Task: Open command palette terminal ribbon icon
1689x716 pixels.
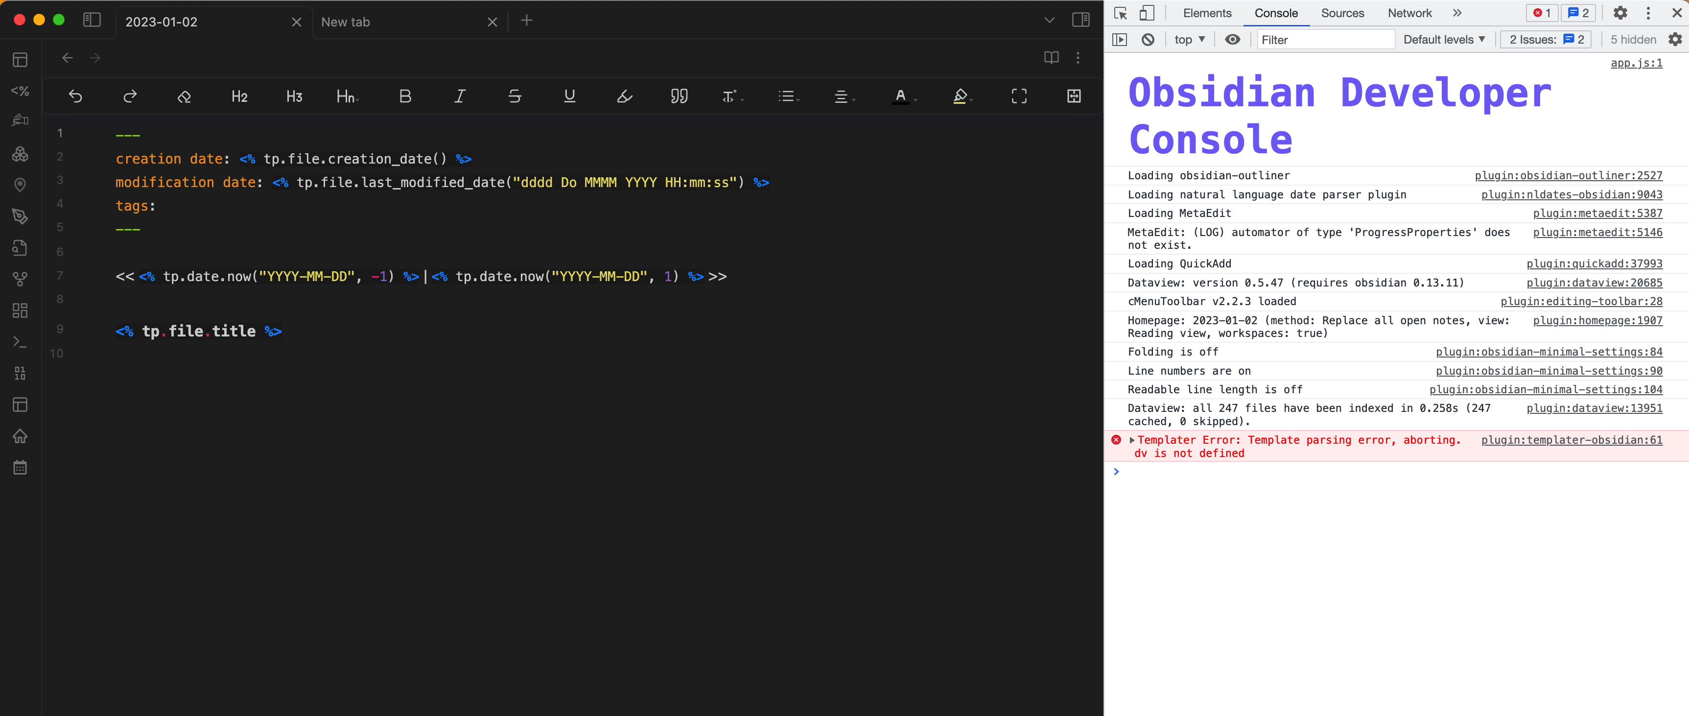Action: pos(21,342)
